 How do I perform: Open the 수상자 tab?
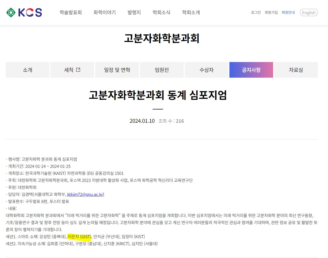tap(207, 70)
